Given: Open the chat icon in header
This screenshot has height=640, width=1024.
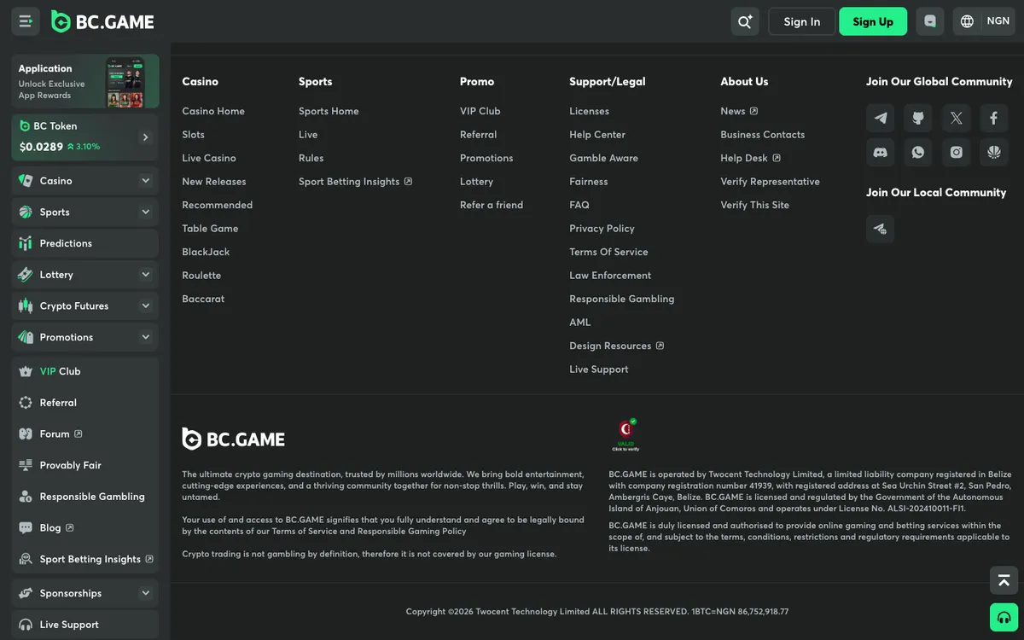Looking at the screenshot, I should click(930, 21).
